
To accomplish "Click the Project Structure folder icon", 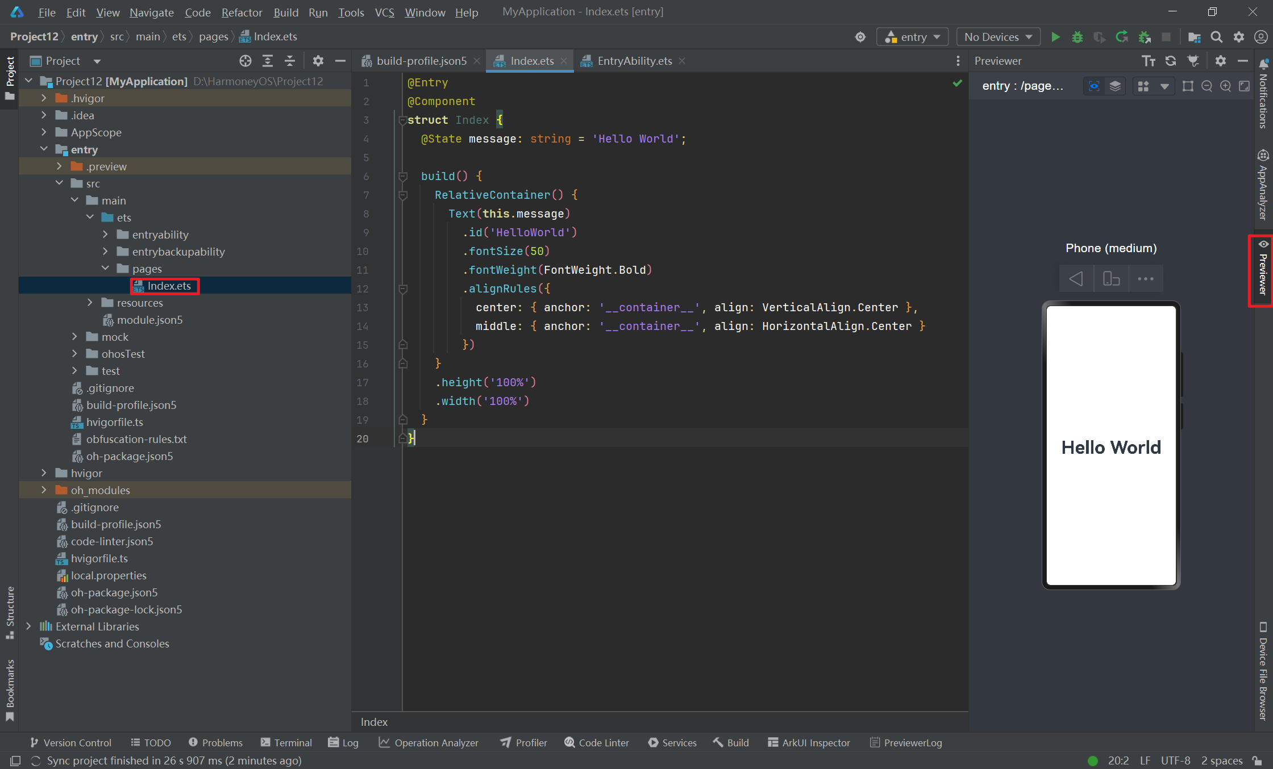I will click(x=1194, y=37).
